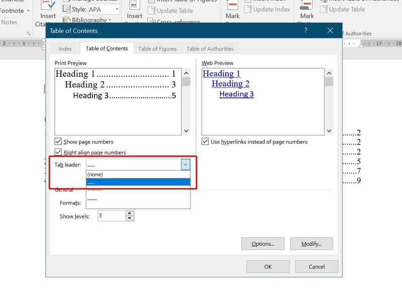Screen dimensions: 402x303
Task: Collapse the Tab leader dropdown arrow
Action: click(x=185, y=165)
